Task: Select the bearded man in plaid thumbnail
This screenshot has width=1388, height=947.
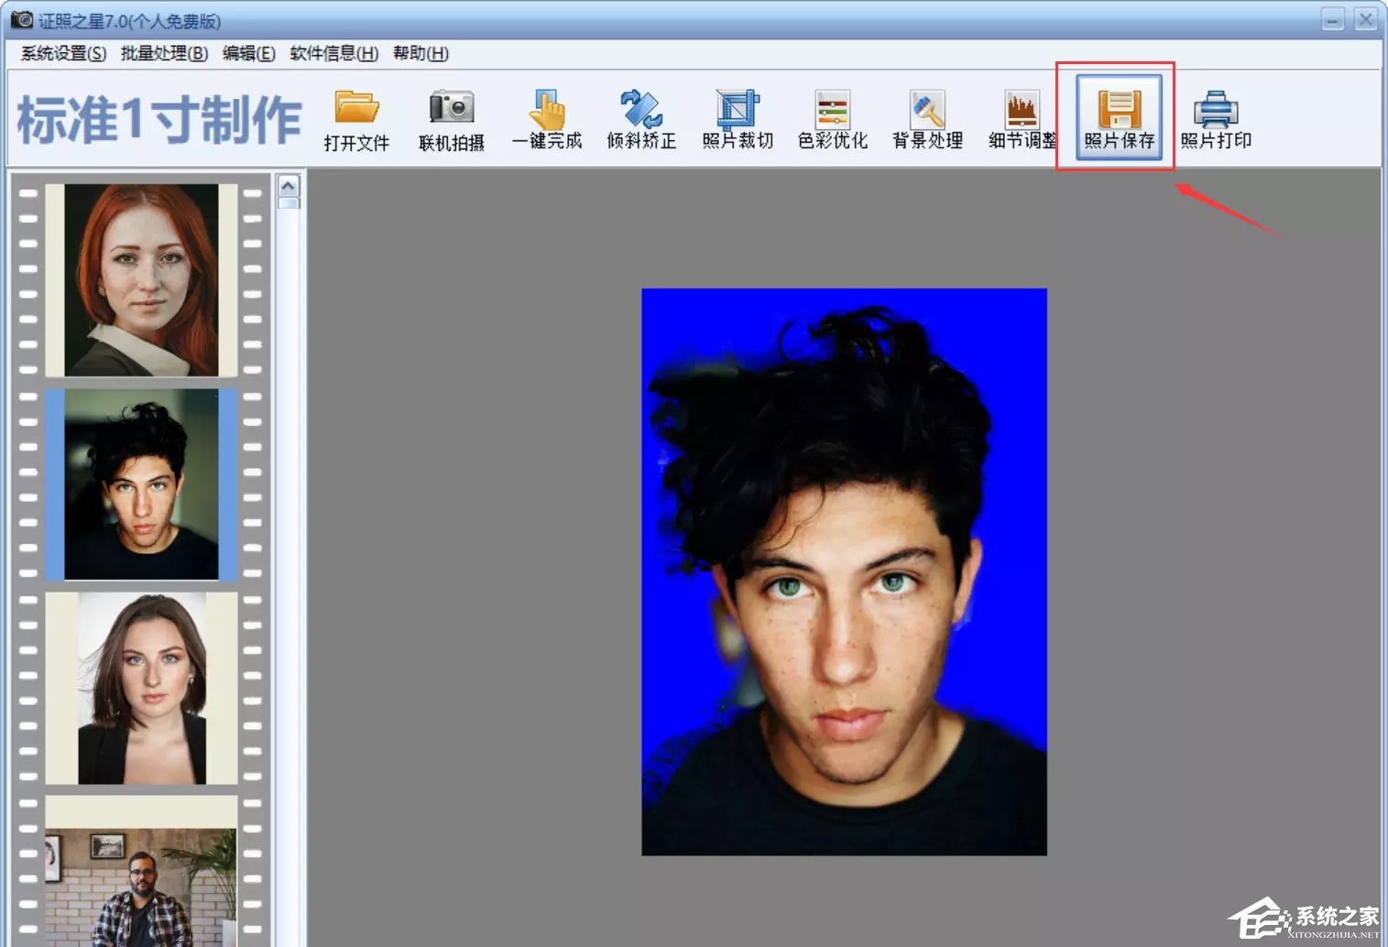Action: (x=141, y=871)
